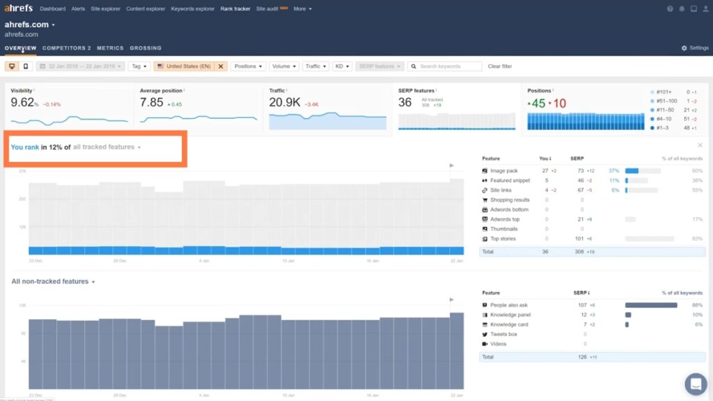Switch to the Competitors tab
The image size is (713, 401).
point(66,48)
